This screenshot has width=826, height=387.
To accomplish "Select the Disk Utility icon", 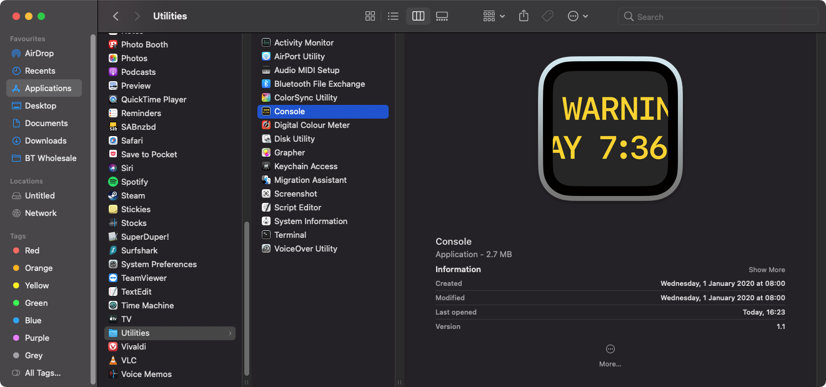I will [266, 139].
